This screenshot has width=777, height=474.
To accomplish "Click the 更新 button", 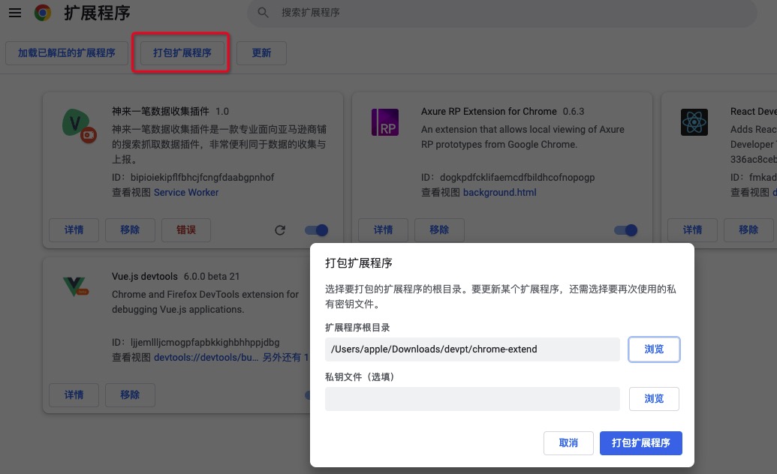I will [x=261, y=53].
